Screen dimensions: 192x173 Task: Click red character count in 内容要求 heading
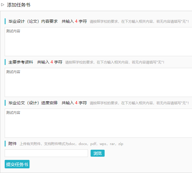pyautogui.click(x=76, y=21)
